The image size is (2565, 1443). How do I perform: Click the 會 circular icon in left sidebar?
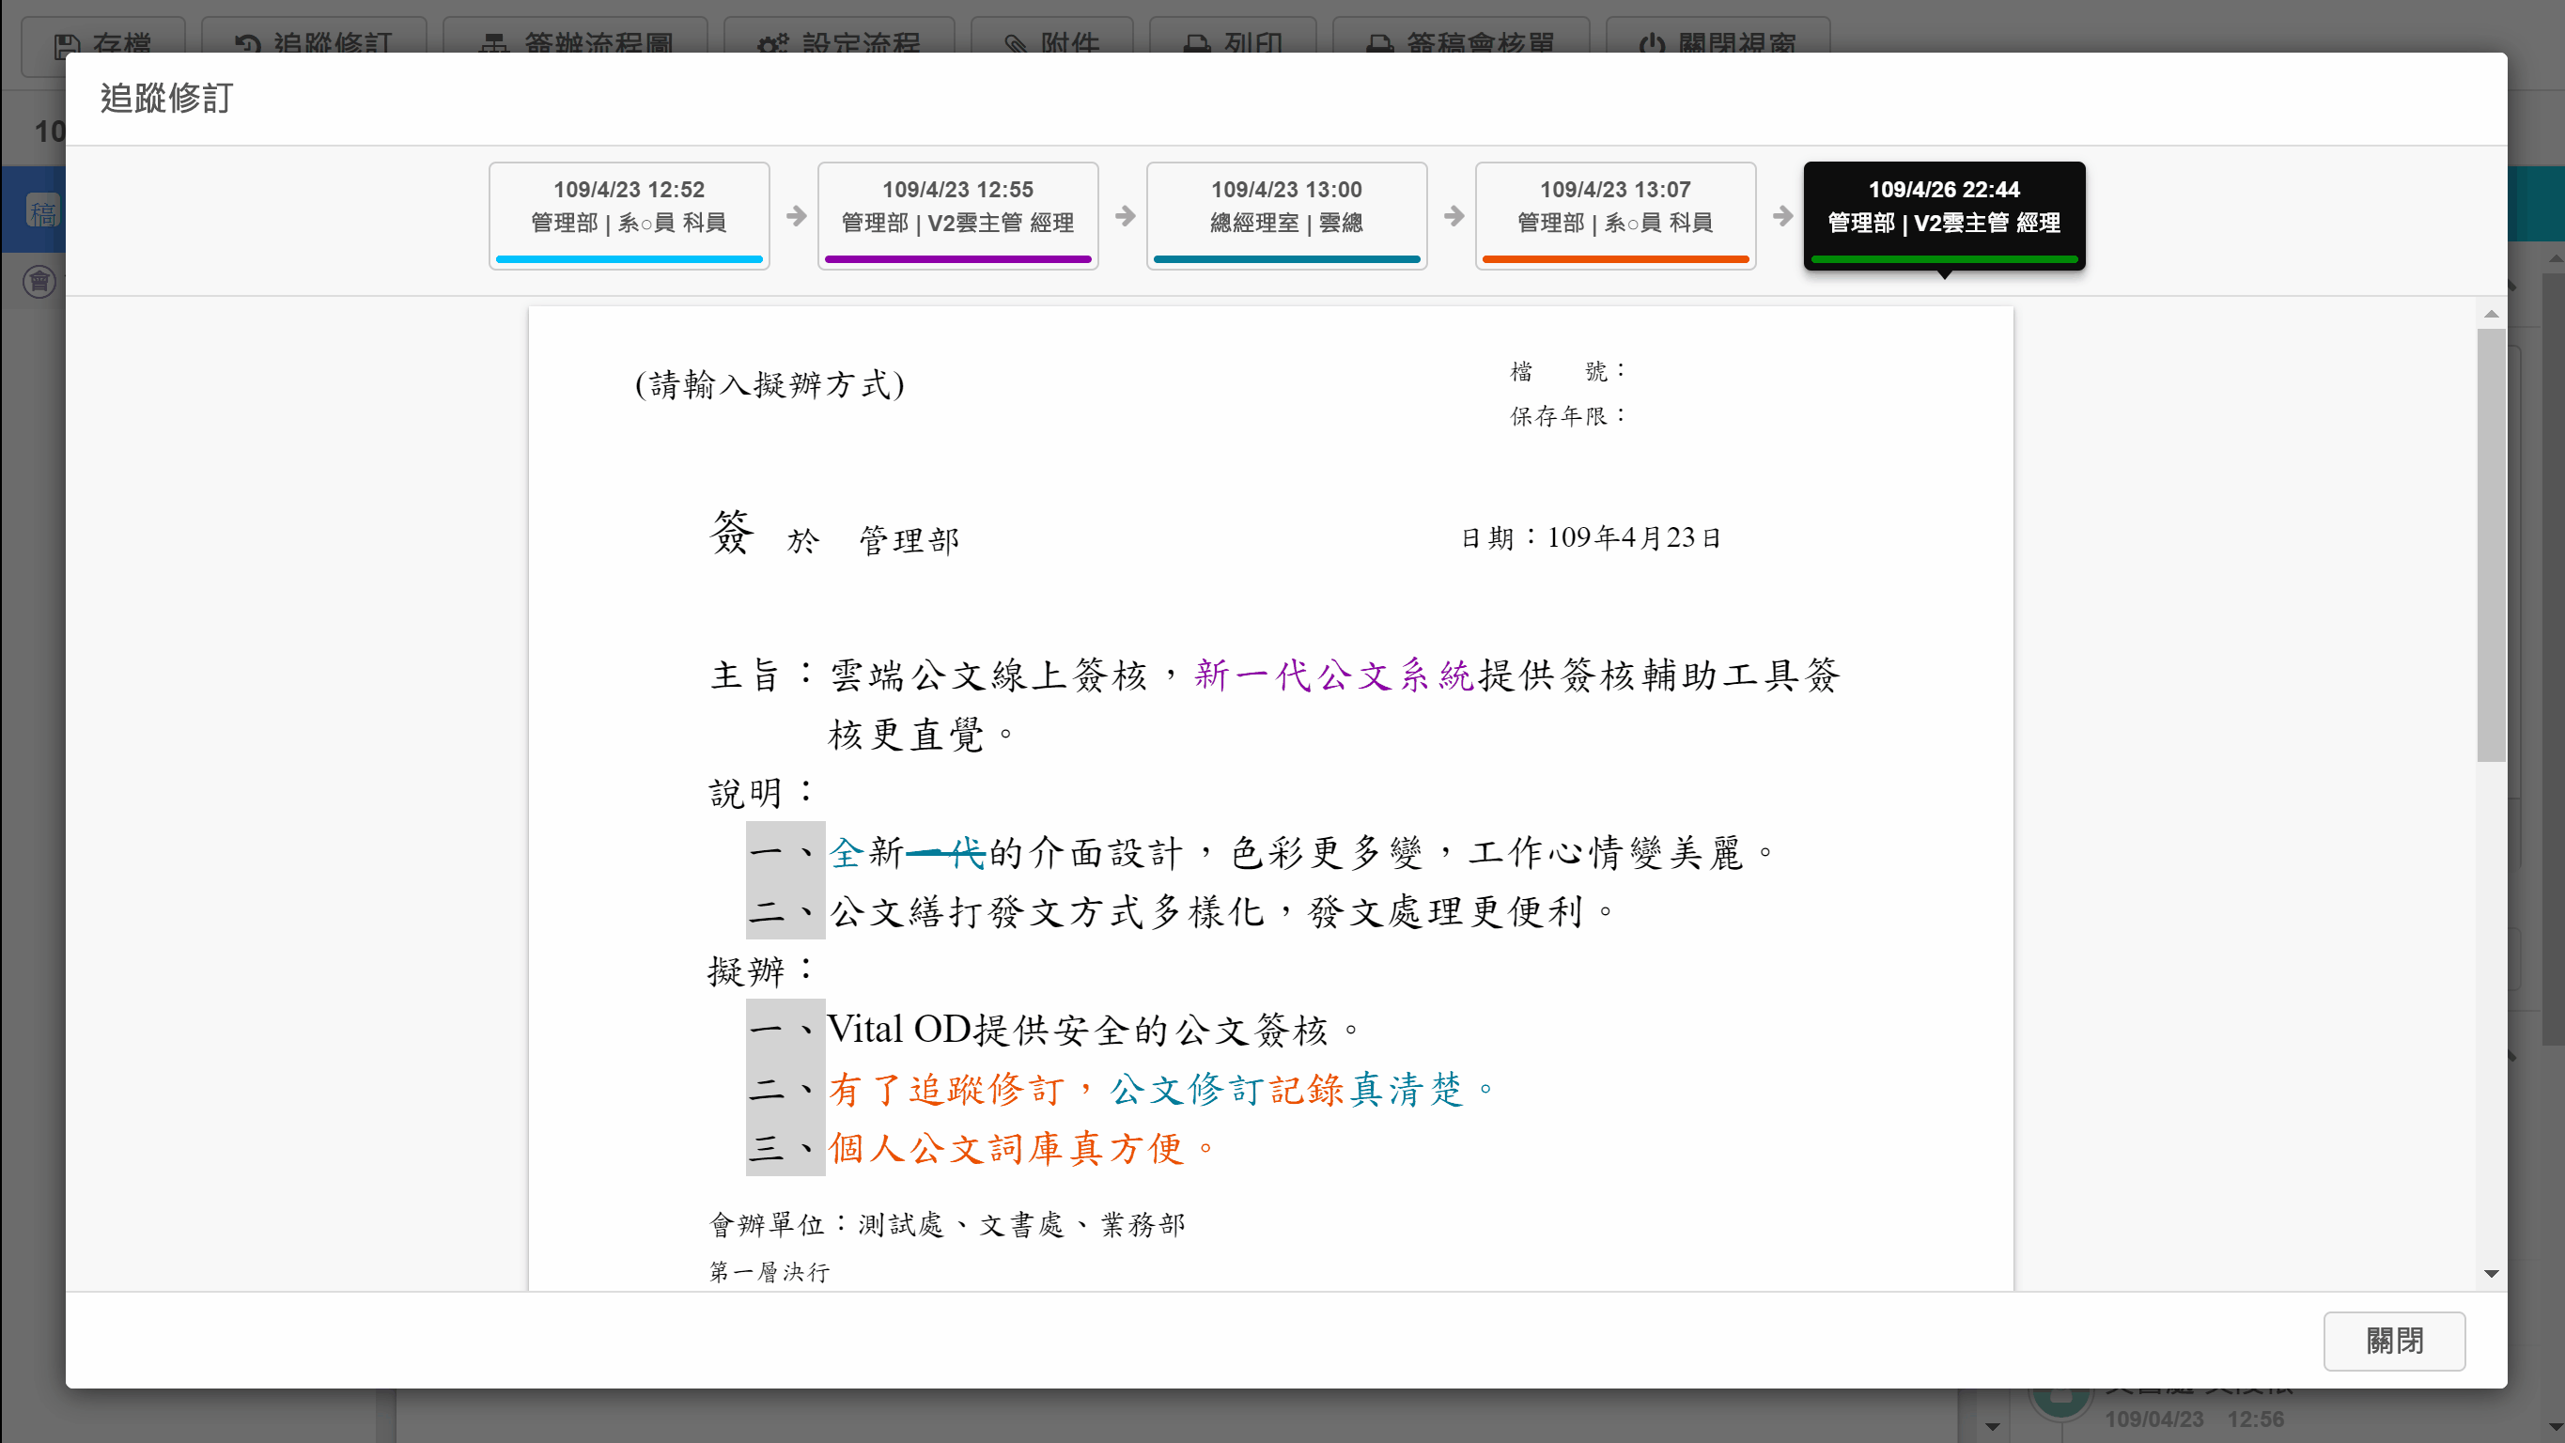(x=39, y=282)
